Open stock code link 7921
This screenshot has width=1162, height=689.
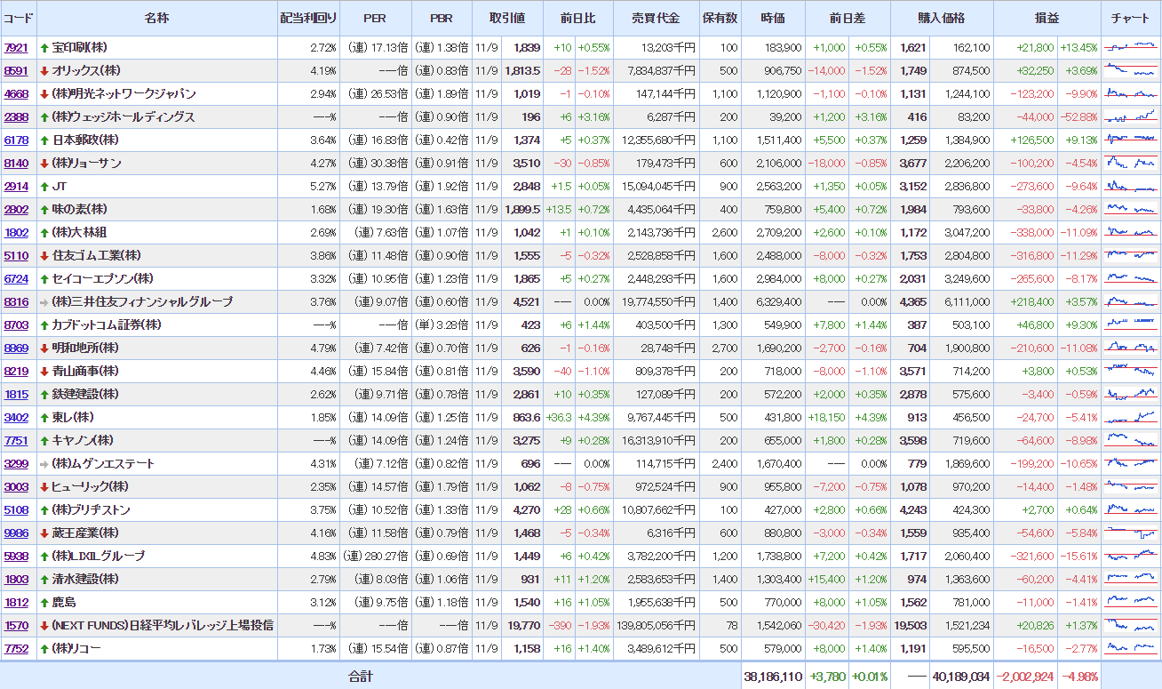click(x=16, y=48)
